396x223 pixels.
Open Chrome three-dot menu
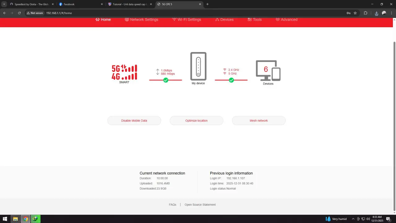click(391, 13)
